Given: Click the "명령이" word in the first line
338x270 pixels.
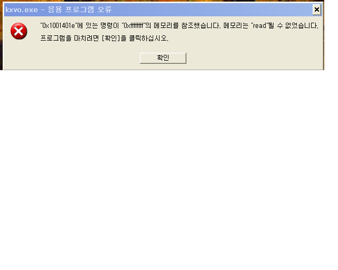Looking at the screenshot, I should point(109,26).
